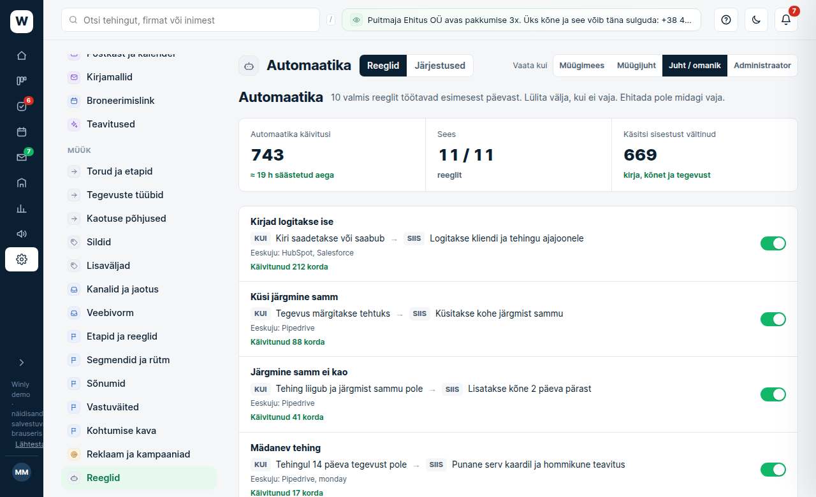Open the mail icon with badge 7
The height and width of the screenshot is (497, 816).
tap(22, 157)
